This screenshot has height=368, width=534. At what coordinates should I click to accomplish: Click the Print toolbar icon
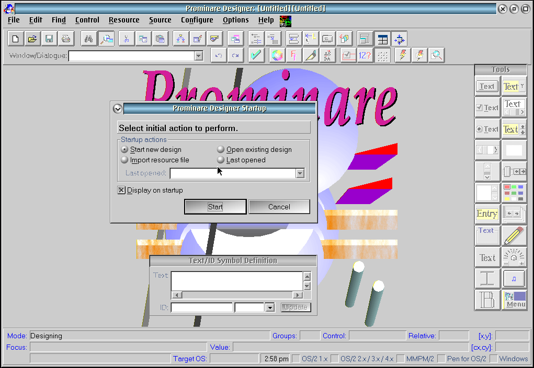(x=66, y=39)
